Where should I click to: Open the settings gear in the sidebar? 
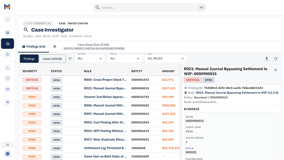coord(7,154)
